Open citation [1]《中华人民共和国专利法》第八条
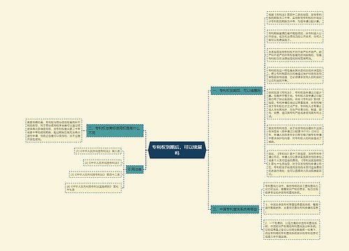The image size is (349, 251). coord(98,151)
